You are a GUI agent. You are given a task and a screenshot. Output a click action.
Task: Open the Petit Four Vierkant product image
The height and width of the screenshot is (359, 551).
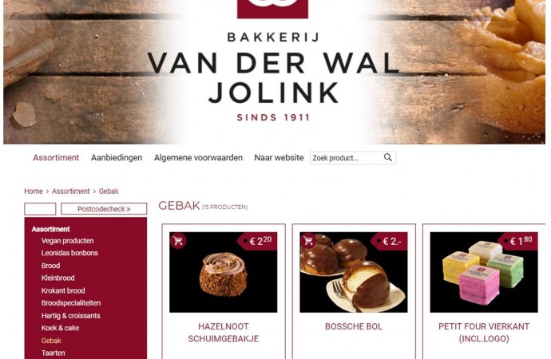[484, 272]
